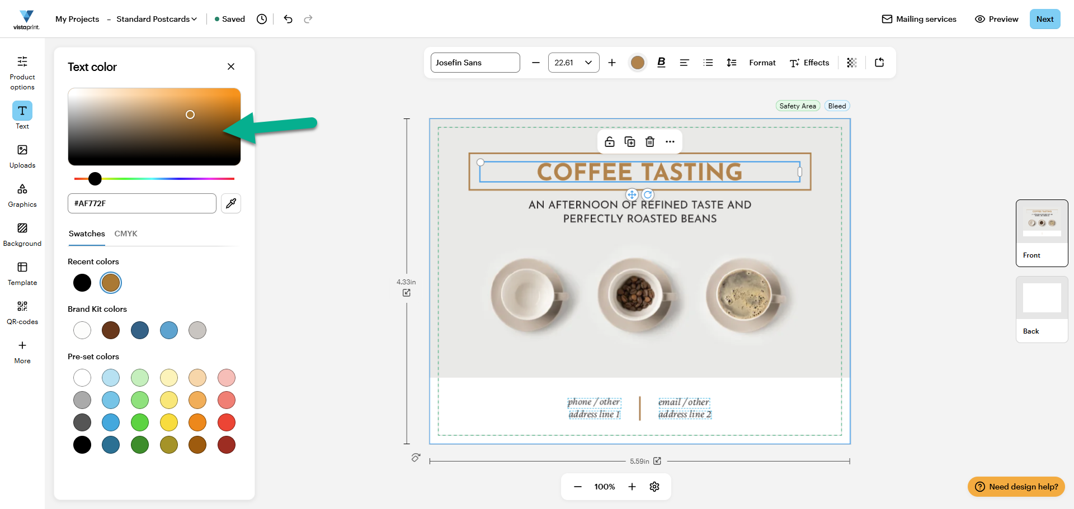Go to My Projects
The height and width of the screenshot is (509, 1074).
pyautogui.click(x=77, y=19)
